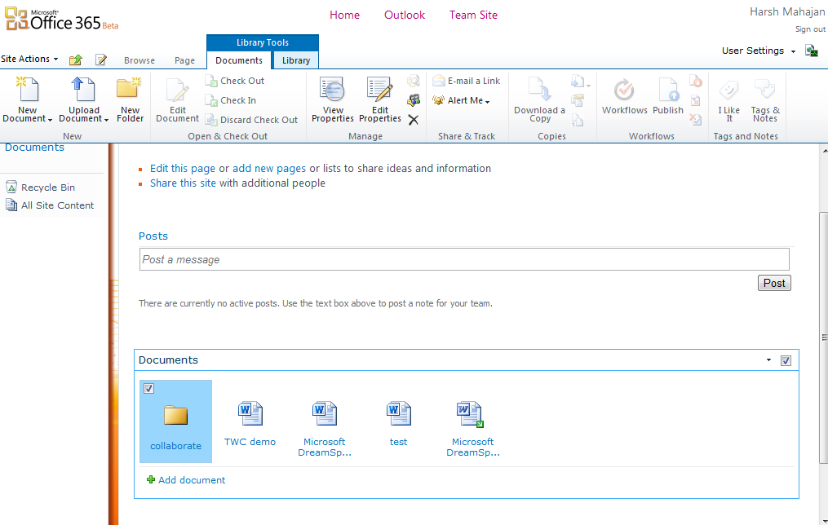Click in the Post a message field
Viewport: 828px width, 525px height.
point(463,259)
